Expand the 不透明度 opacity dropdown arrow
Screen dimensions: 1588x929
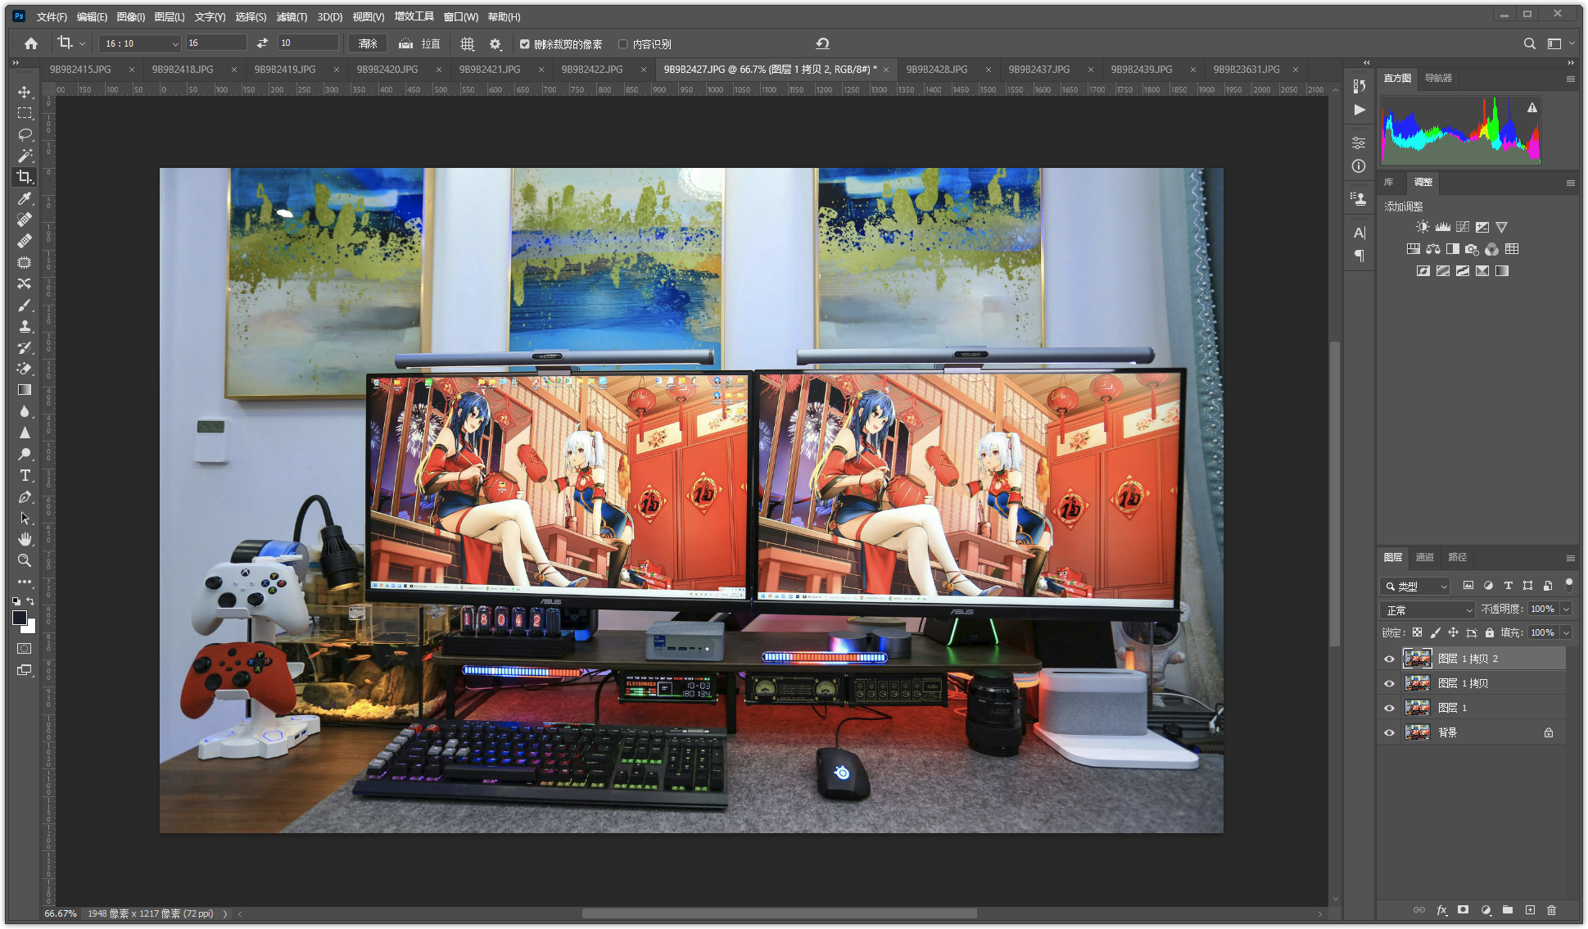(x=1566, y=610)
